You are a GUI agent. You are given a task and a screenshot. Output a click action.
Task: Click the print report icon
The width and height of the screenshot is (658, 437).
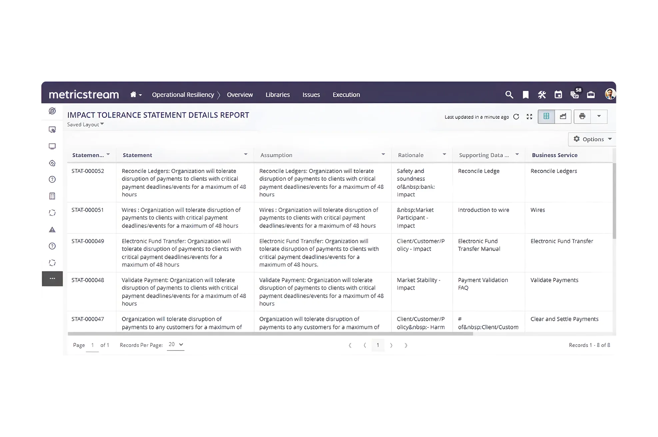582,116
